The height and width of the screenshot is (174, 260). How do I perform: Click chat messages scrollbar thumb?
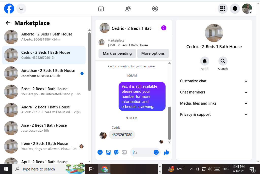[x=169, y=123]
